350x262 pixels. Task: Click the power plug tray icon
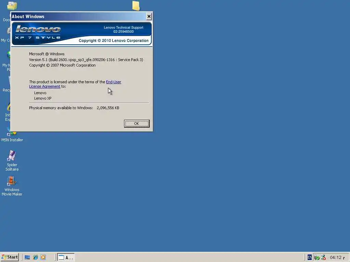click(317, 258)
